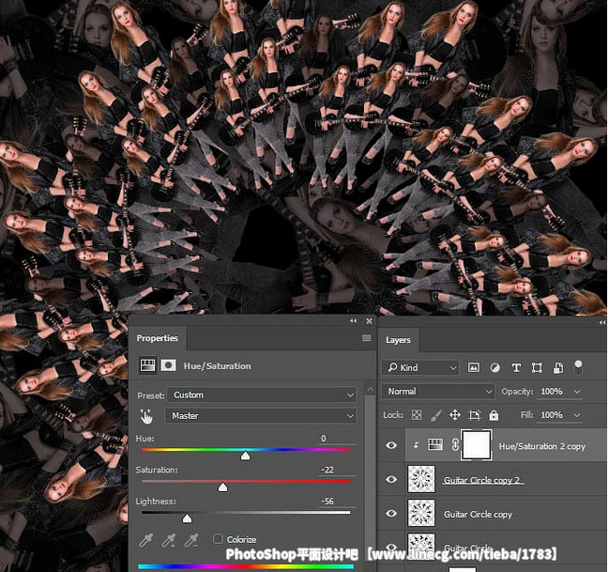The width and height of the screenshot is (609, 572).
Task: Select the first eyedropper tool
Action: (x=146, y=540)
